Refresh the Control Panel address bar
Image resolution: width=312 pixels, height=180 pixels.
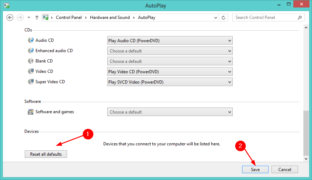pyautogui.click(x=224, y=17)
